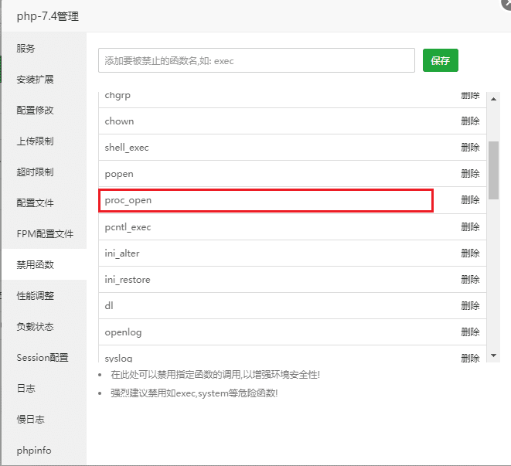Switch to the 安装扩展 tab

pyautogui.click(x=36, y=79)
